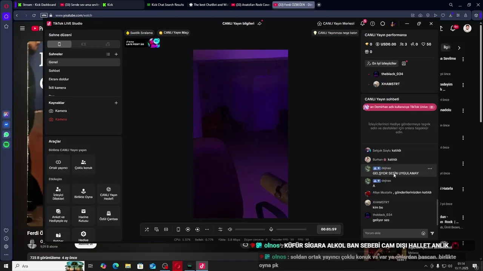Open the three-dot more options in bottom toolbar
This screenshot has height=271, width=483.
pyautogui.click(x=207, y=229)
